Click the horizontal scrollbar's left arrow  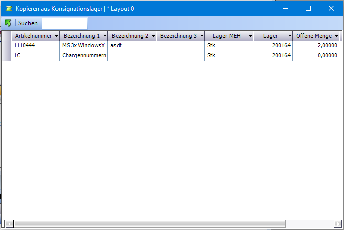8,223
